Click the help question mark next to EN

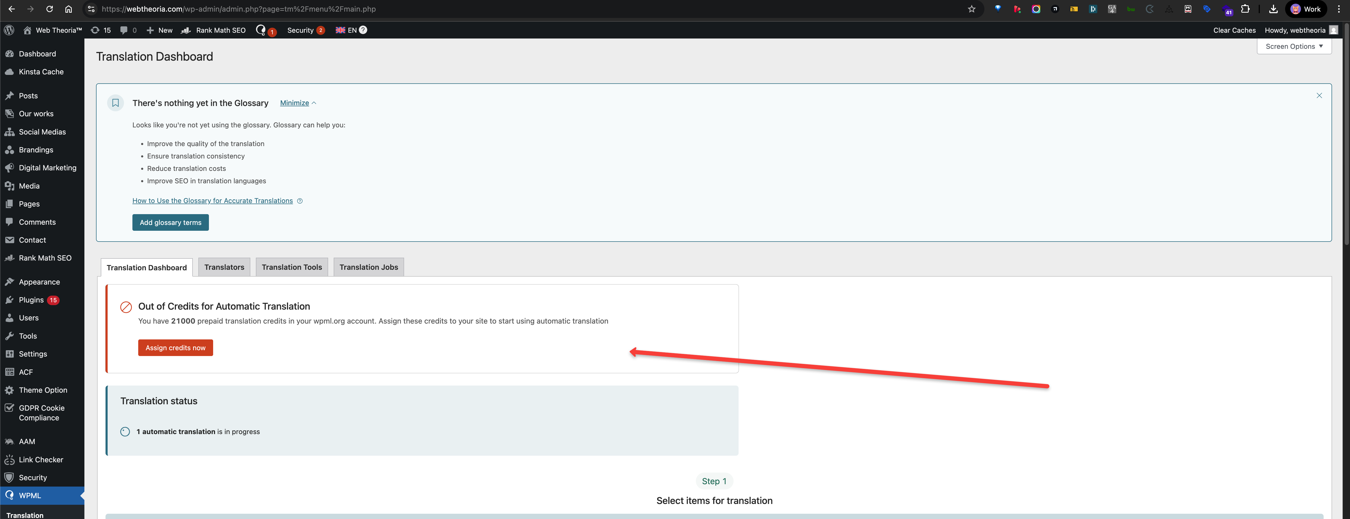[x=363, y=30]
